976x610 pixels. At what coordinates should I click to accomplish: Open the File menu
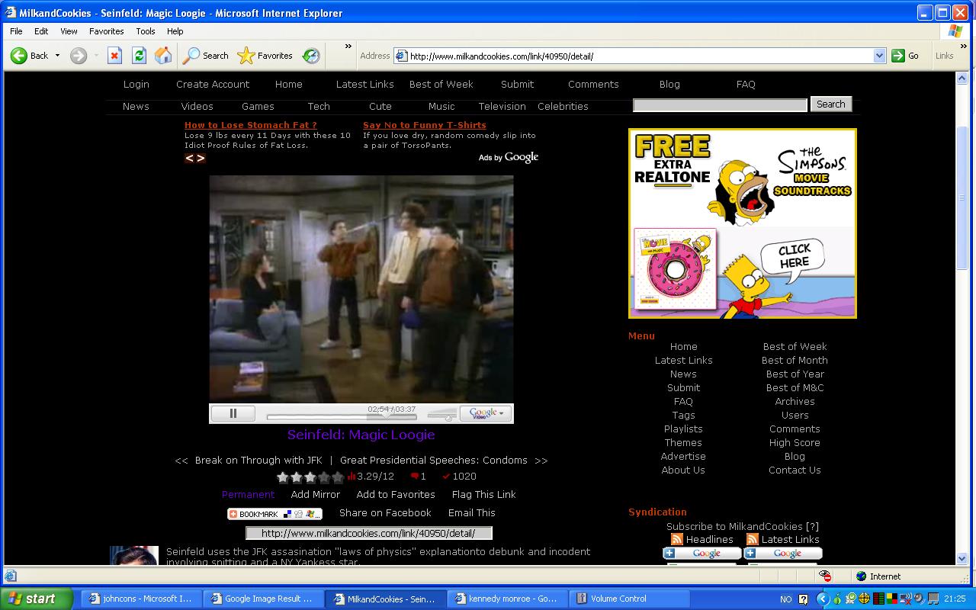point(16,31)
